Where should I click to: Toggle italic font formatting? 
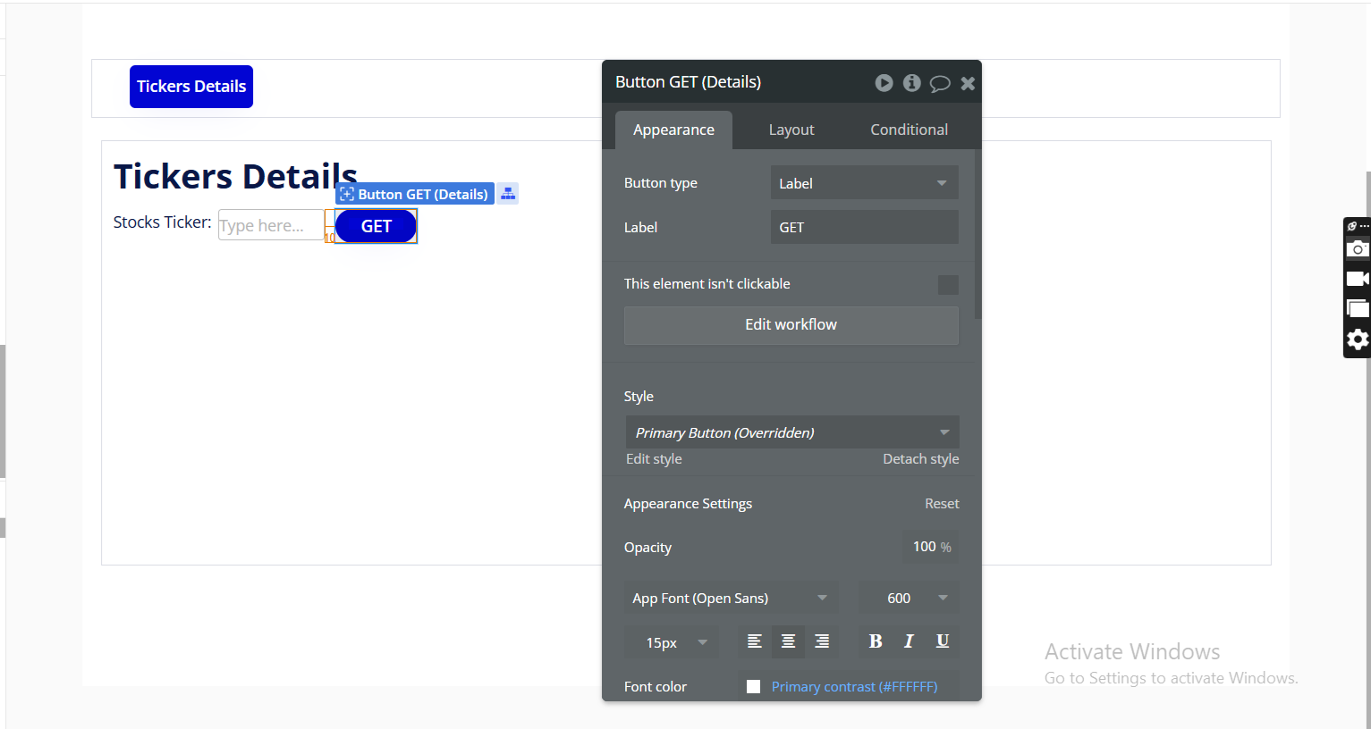909,641
